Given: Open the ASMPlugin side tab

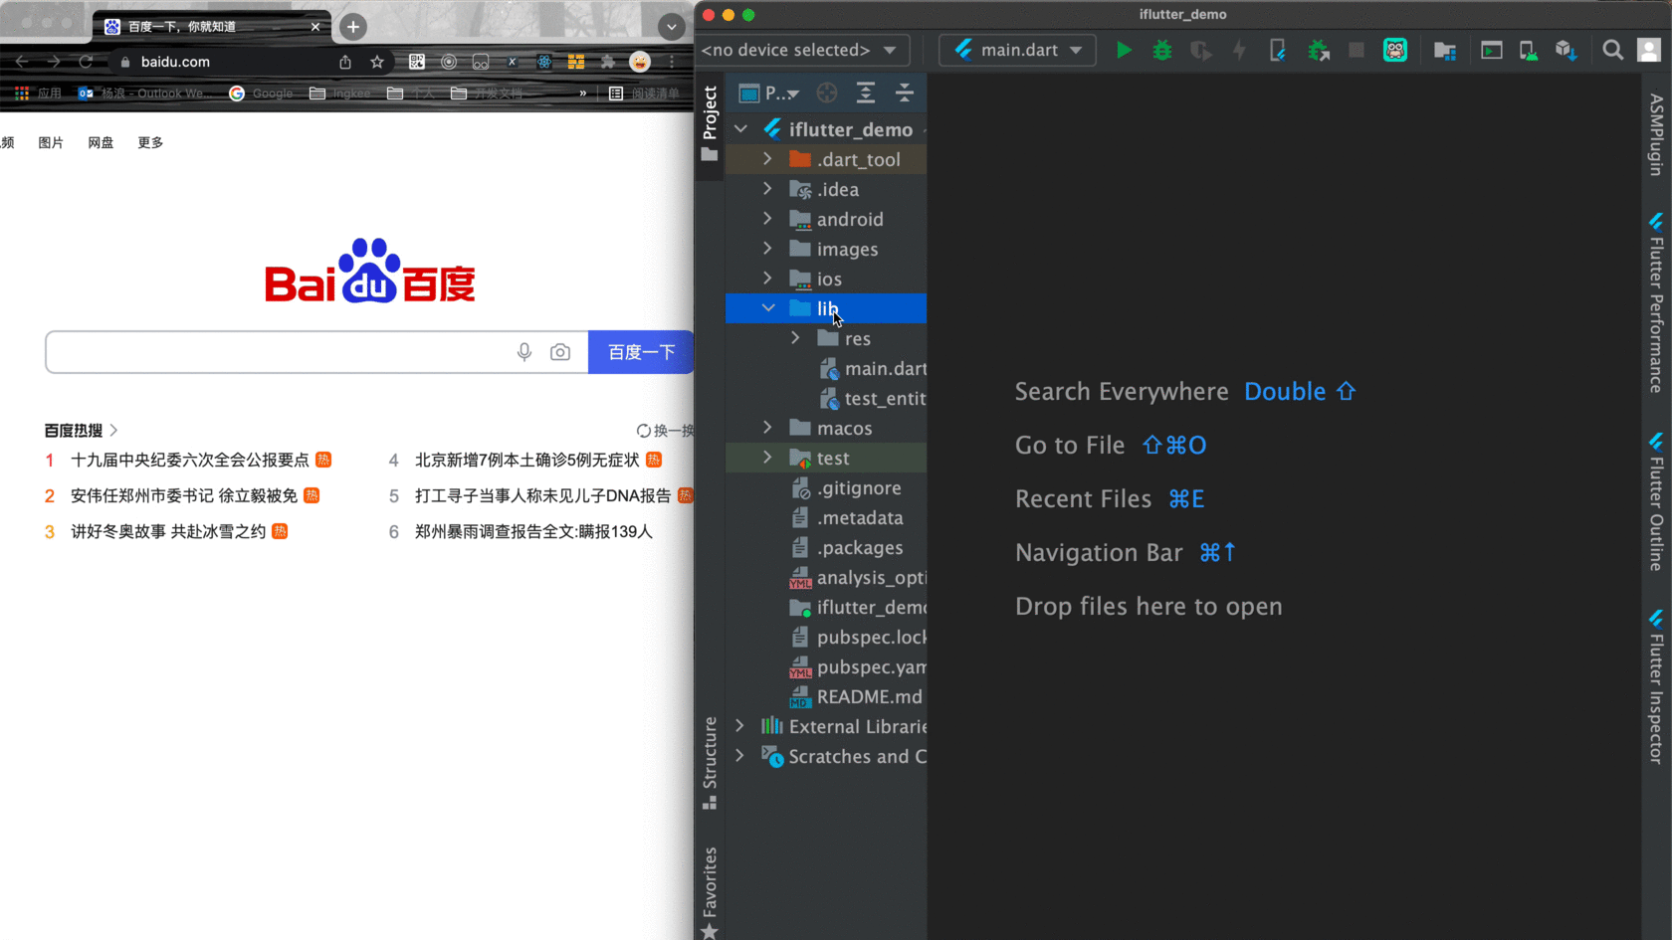Looking at the screenshot, I should [x=1656, y=134].
